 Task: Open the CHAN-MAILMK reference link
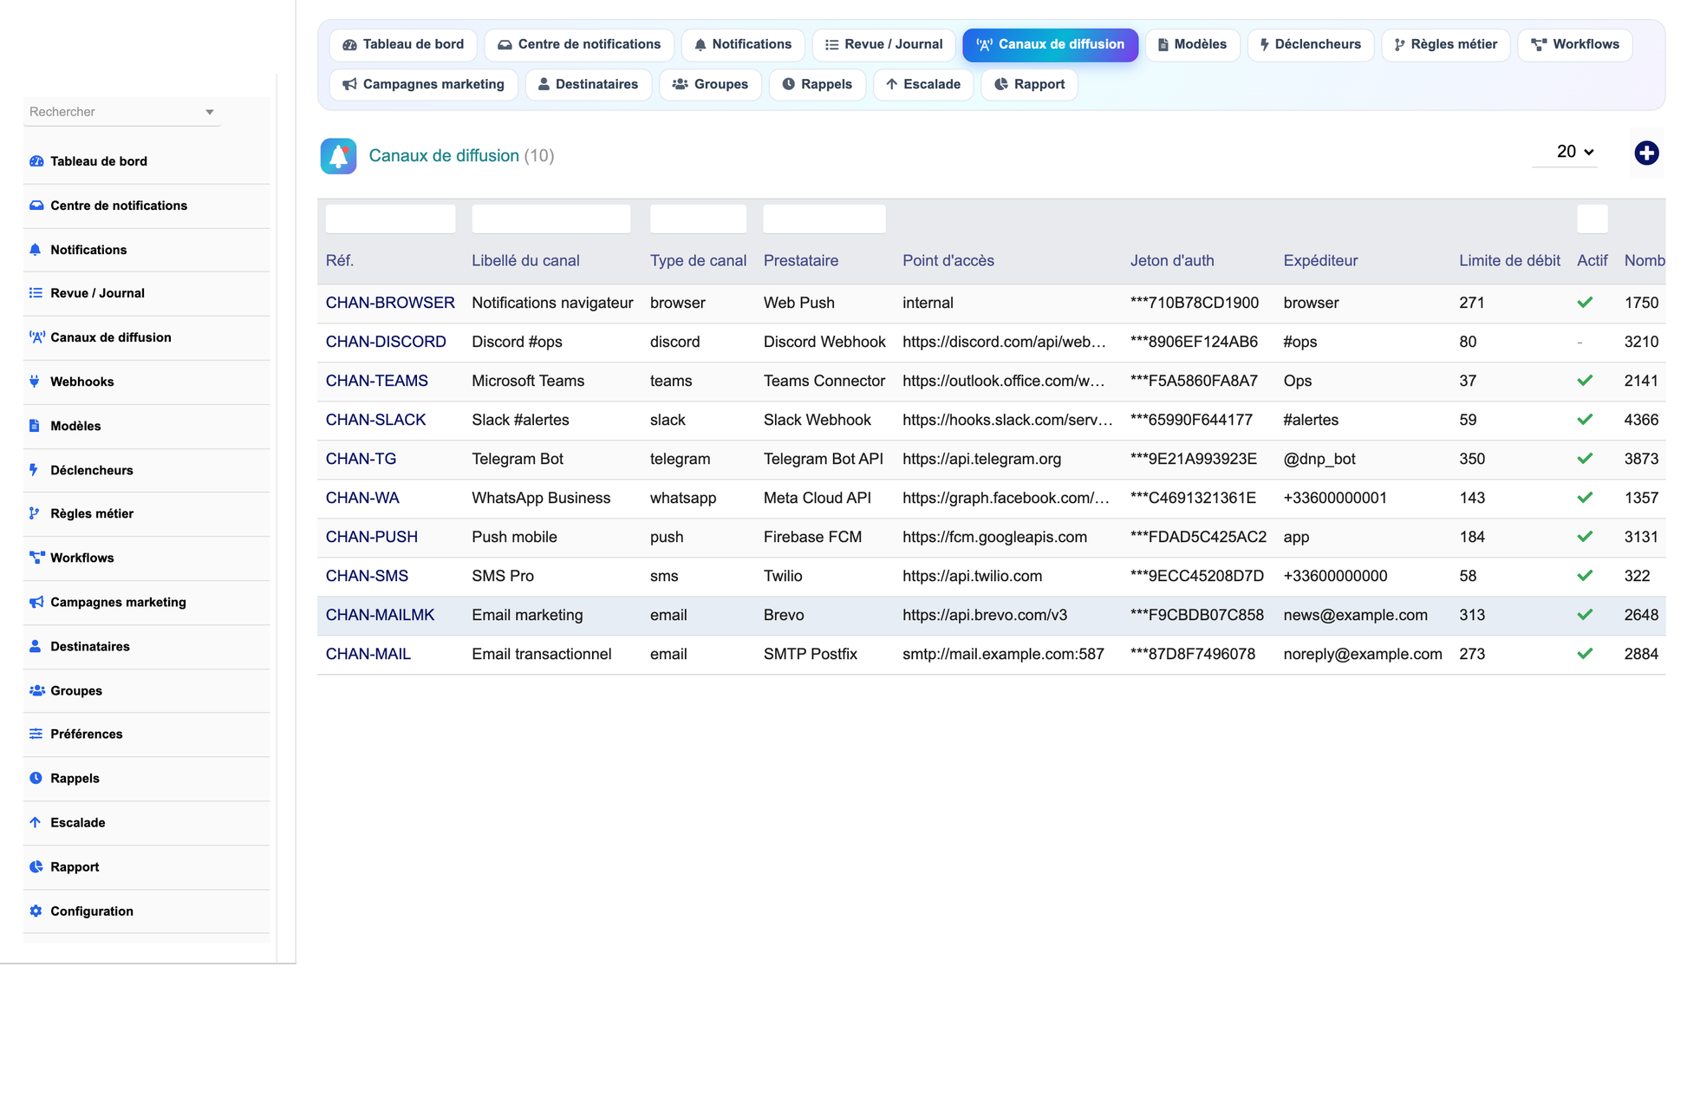380,615
